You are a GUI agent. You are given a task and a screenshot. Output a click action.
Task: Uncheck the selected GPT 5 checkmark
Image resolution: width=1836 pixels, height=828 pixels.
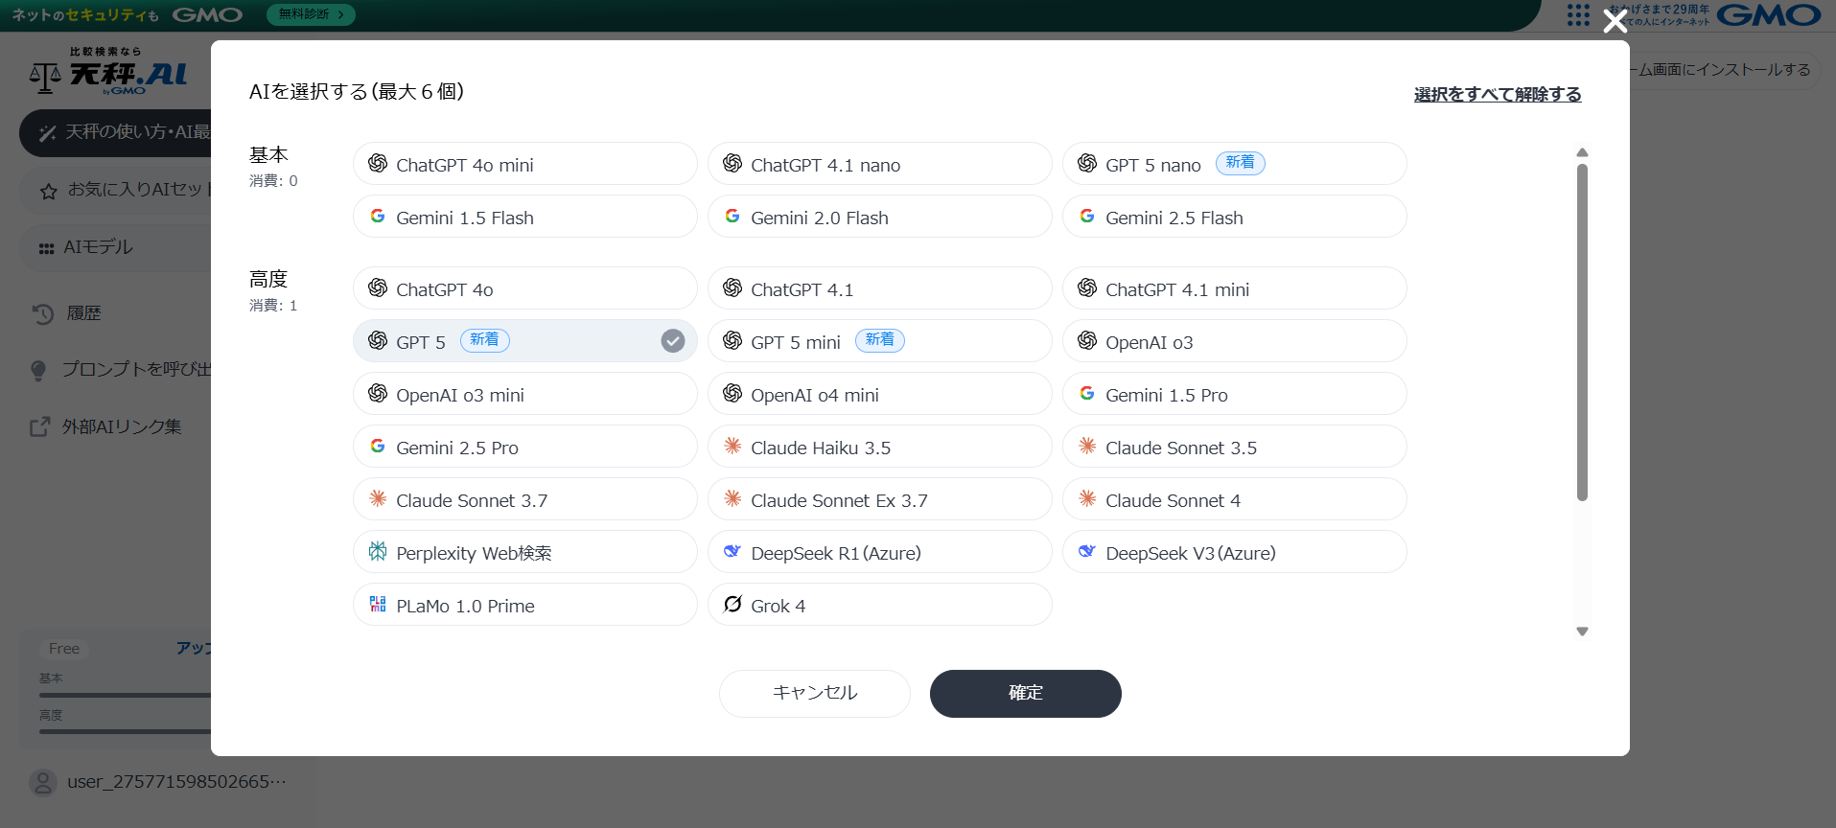pyautogui.click(x=673, y=341)
